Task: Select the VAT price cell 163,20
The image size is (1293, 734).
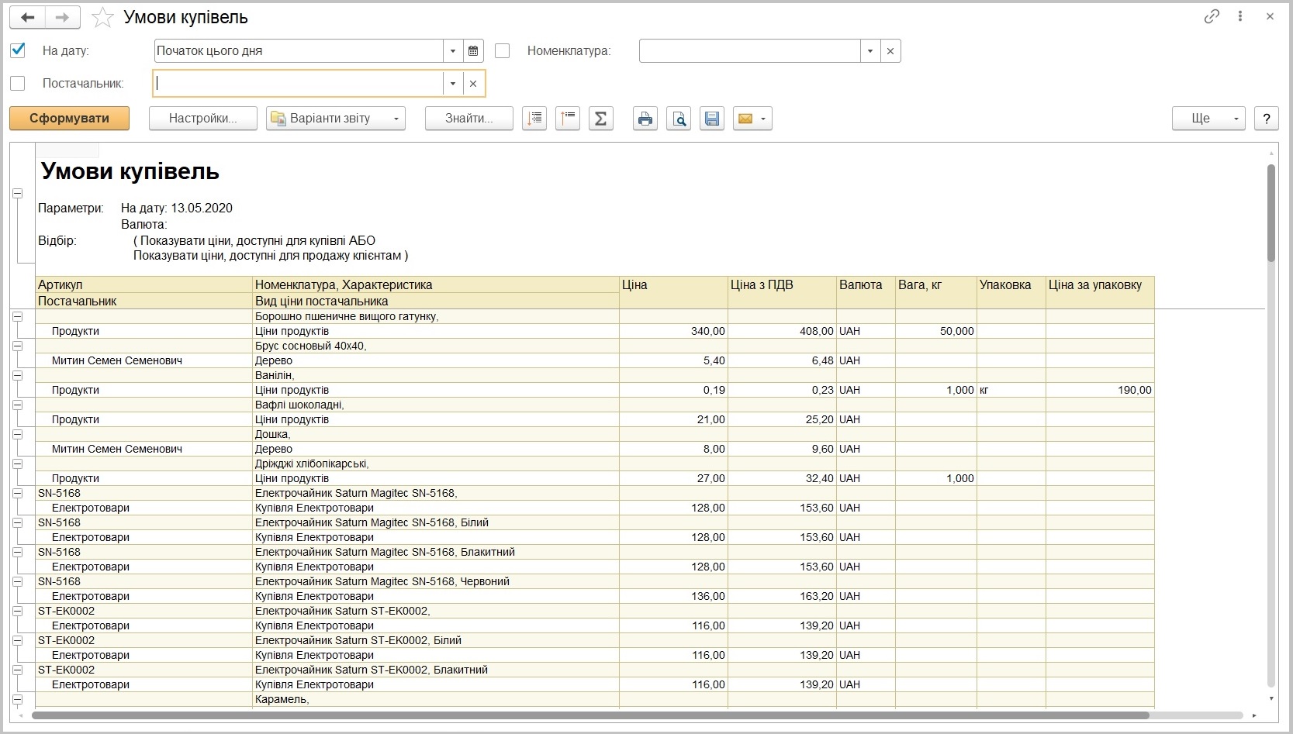Action: point(782,596)
